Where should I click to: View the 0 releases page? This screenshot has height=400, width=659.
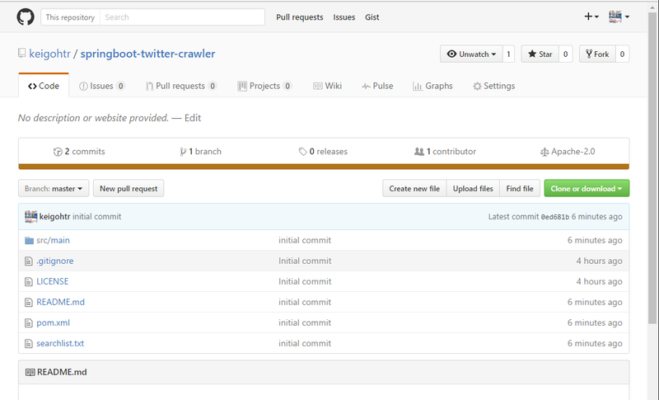tap(323, 152)
